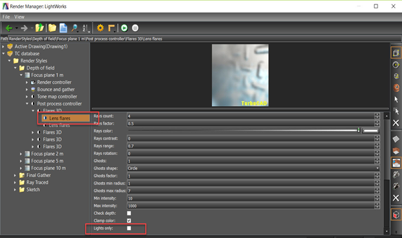Screen dimensions: 402x238
Task: Click the stop render button
Action: point(135,28)
